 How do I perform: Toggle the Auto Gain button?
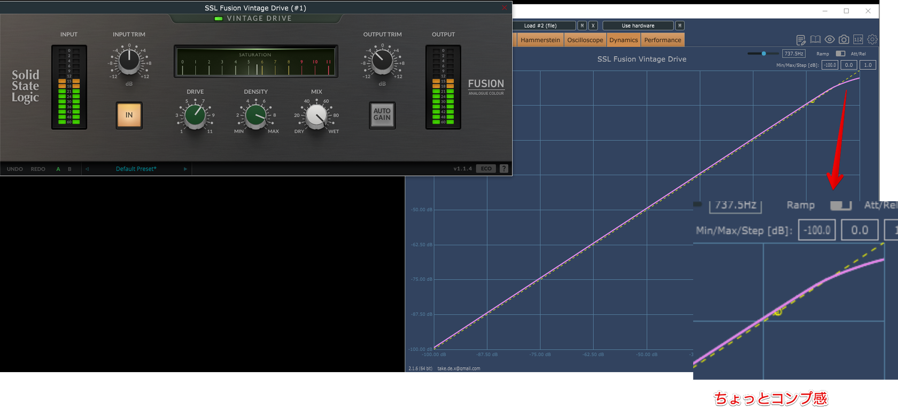coord(382,115)
